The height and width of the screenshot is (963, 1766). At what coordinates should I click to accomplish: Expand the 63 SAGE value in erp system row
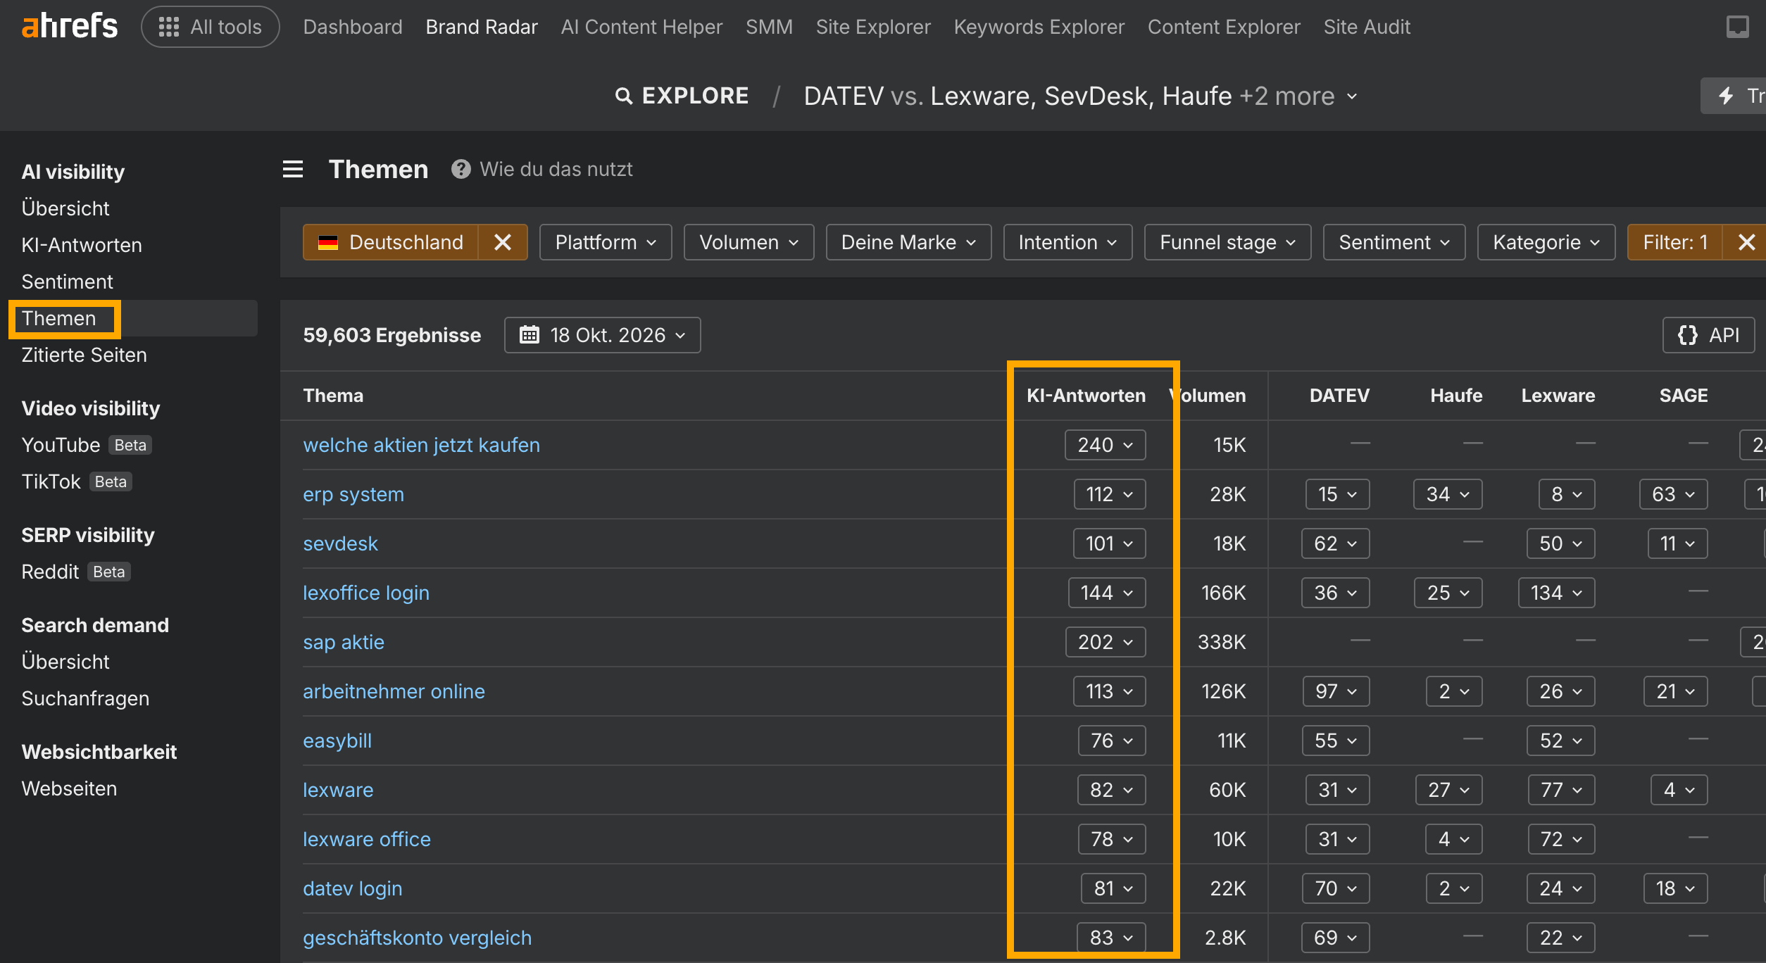click(1674, 494)
